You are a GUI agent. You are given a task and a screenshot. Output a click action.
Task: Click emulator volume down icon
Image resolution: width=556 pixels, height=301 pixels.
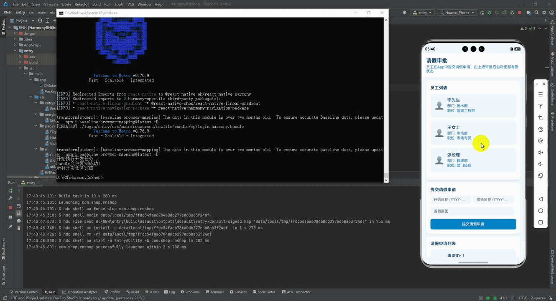click(x=541, y=164)
